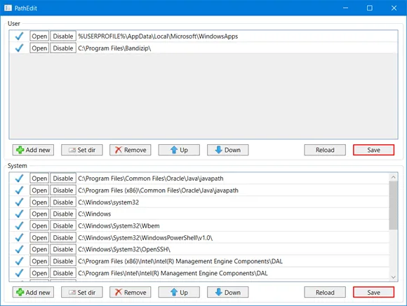The height and width of the screenshot is (306, 407).
Task: Click PathEdit title bar app icon
Action: click(x=8, y=8)
